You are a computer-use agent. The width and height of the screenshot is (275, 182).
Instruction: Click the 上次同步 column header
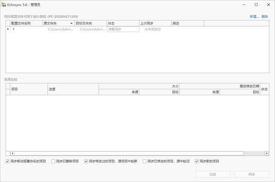coord(155,23)
